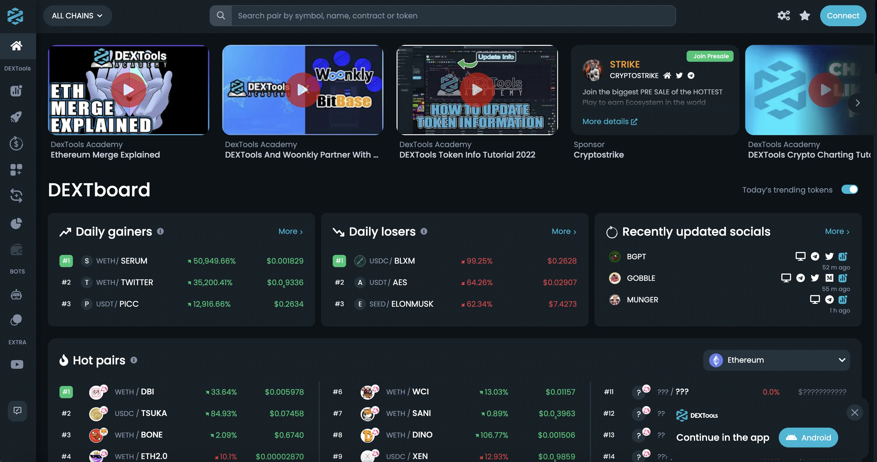Screen dimensions: 877x462
Task: Open GOBBLE Medium icon
Action: click(829, 278)
